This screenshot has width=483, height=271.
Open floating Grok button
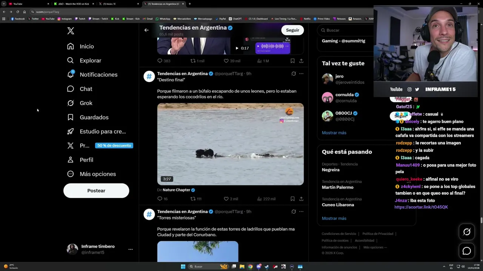(467, 232)
